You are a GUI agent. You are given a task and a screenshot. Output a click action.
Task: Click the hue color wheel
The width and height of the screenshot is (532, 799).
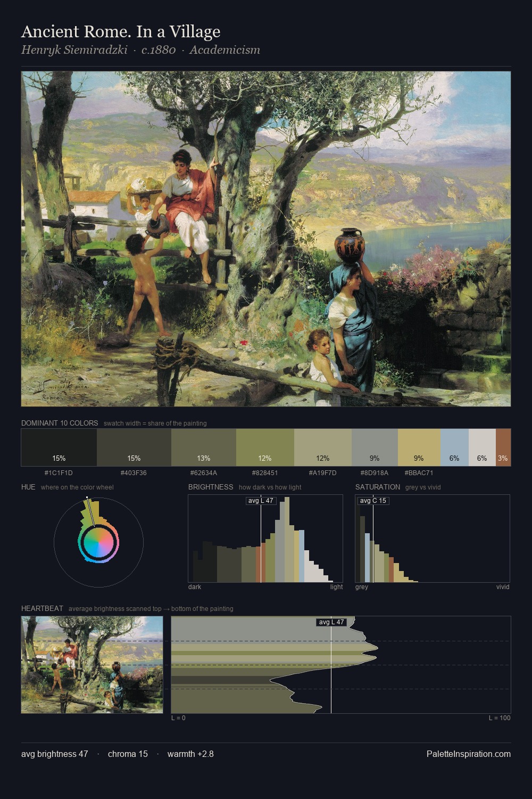click(x=98, y=542)
